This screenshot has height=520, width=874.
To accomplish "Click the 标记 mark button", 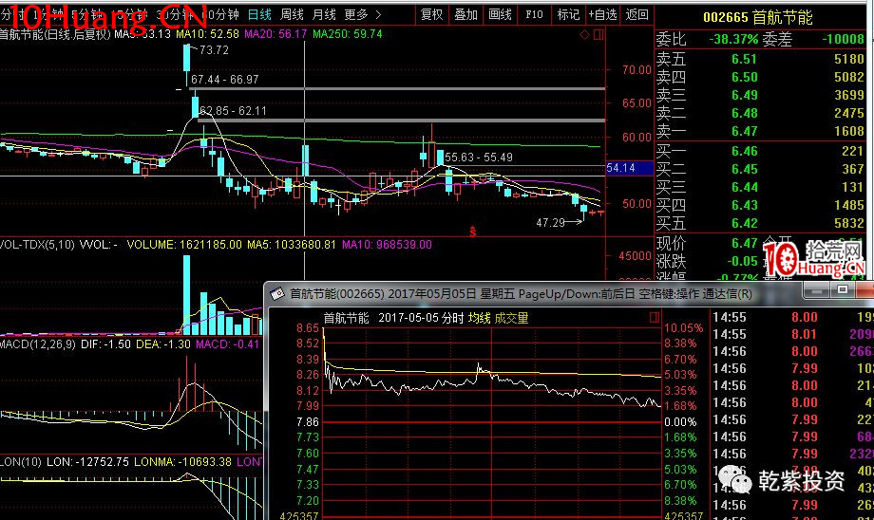I will point(568,15).
